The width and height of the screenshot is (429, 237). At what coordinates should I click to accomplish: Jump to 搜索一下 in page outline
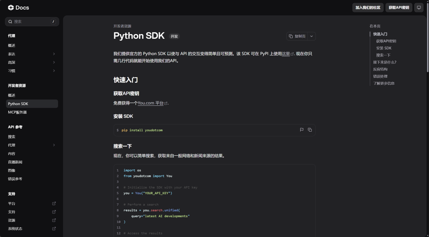(x=383, y=55)
